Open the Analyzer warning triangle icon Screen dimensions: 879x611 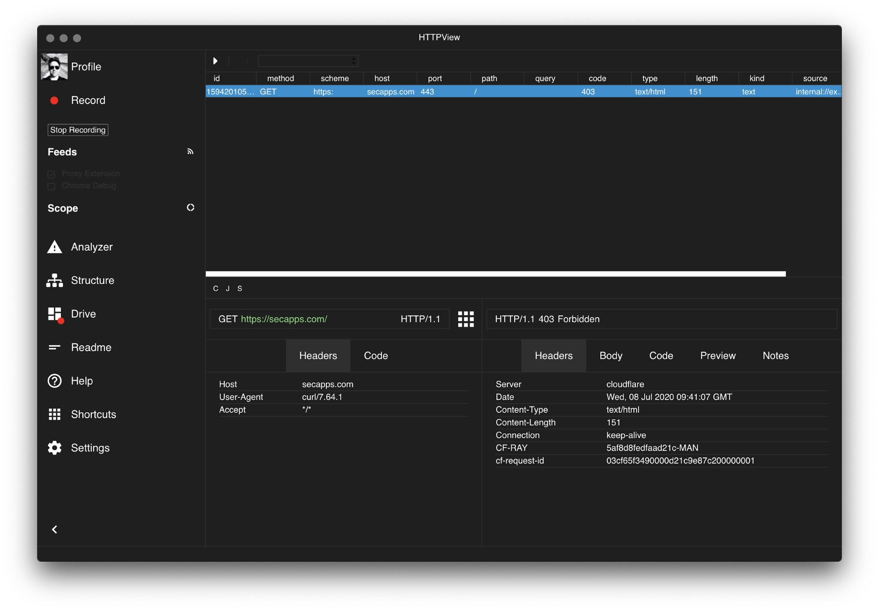coord(55,247)
